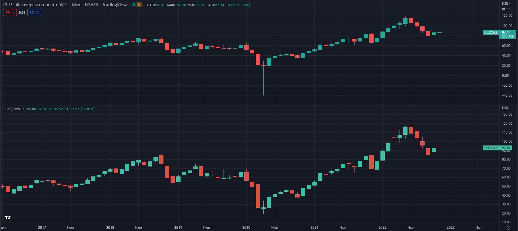Click the +7.67 (+9.01%) change in BB1! legend
The width and height of the screenshot is (518, 231).
coord(82,109)
